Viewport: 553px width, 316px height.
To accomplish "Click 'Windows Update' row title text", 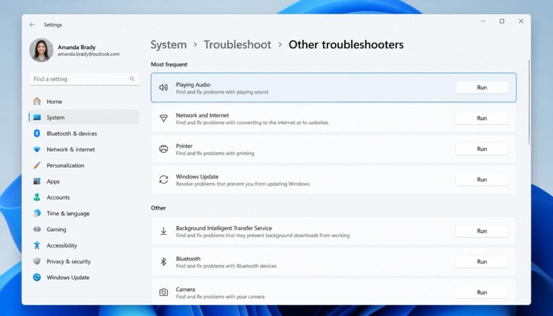I will point(197,177).
